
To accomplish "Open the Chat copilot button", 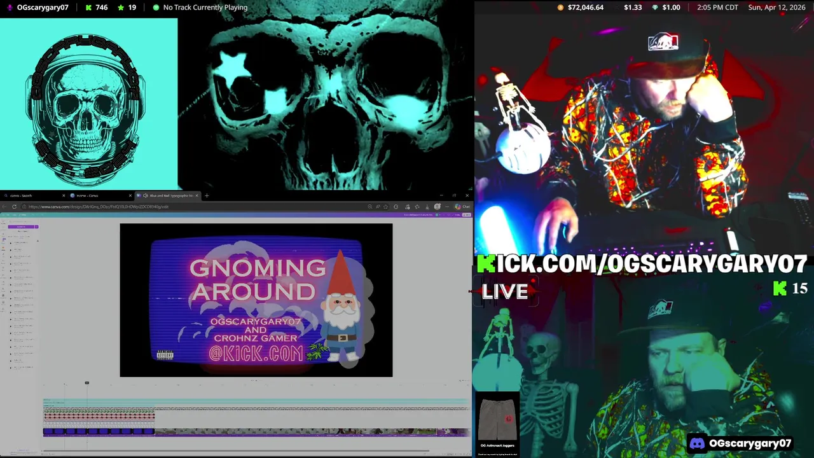I will (x=462, y=207).
